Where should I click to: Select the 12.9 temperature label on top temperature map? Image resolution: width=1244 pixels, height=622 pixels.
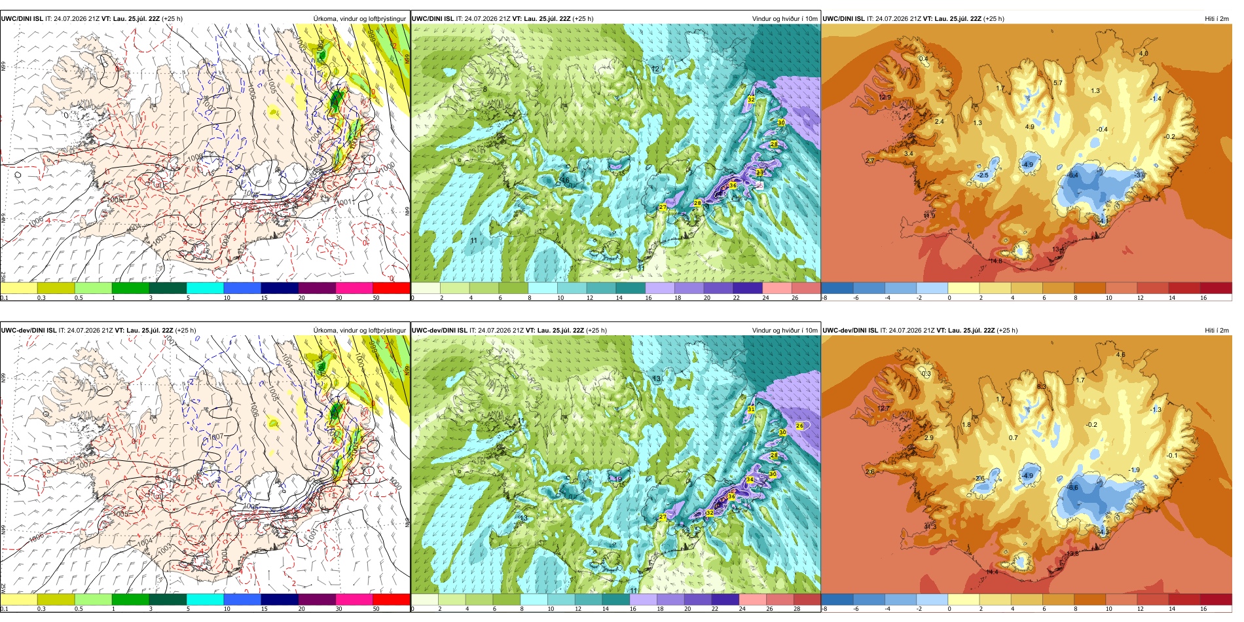click(885, 97)
